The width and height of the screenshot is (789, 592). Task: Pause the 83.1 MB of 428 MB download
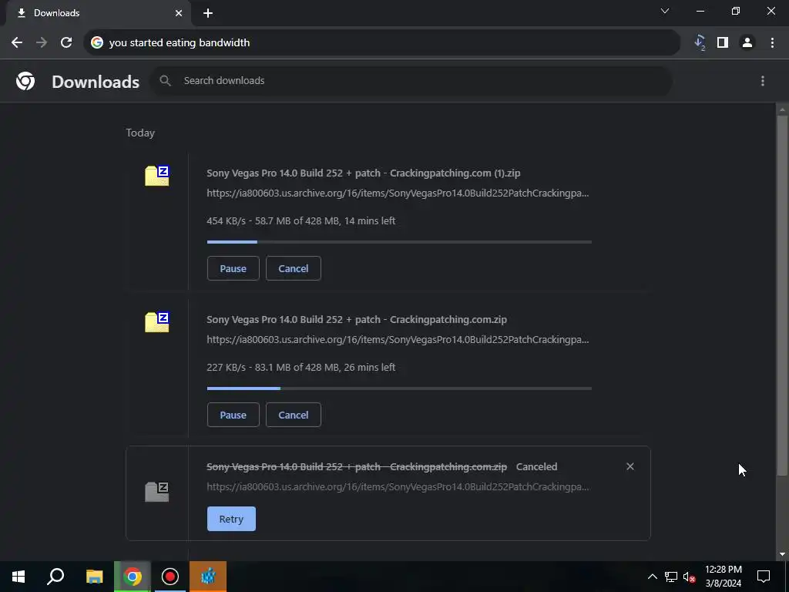[x=233, y=415]
